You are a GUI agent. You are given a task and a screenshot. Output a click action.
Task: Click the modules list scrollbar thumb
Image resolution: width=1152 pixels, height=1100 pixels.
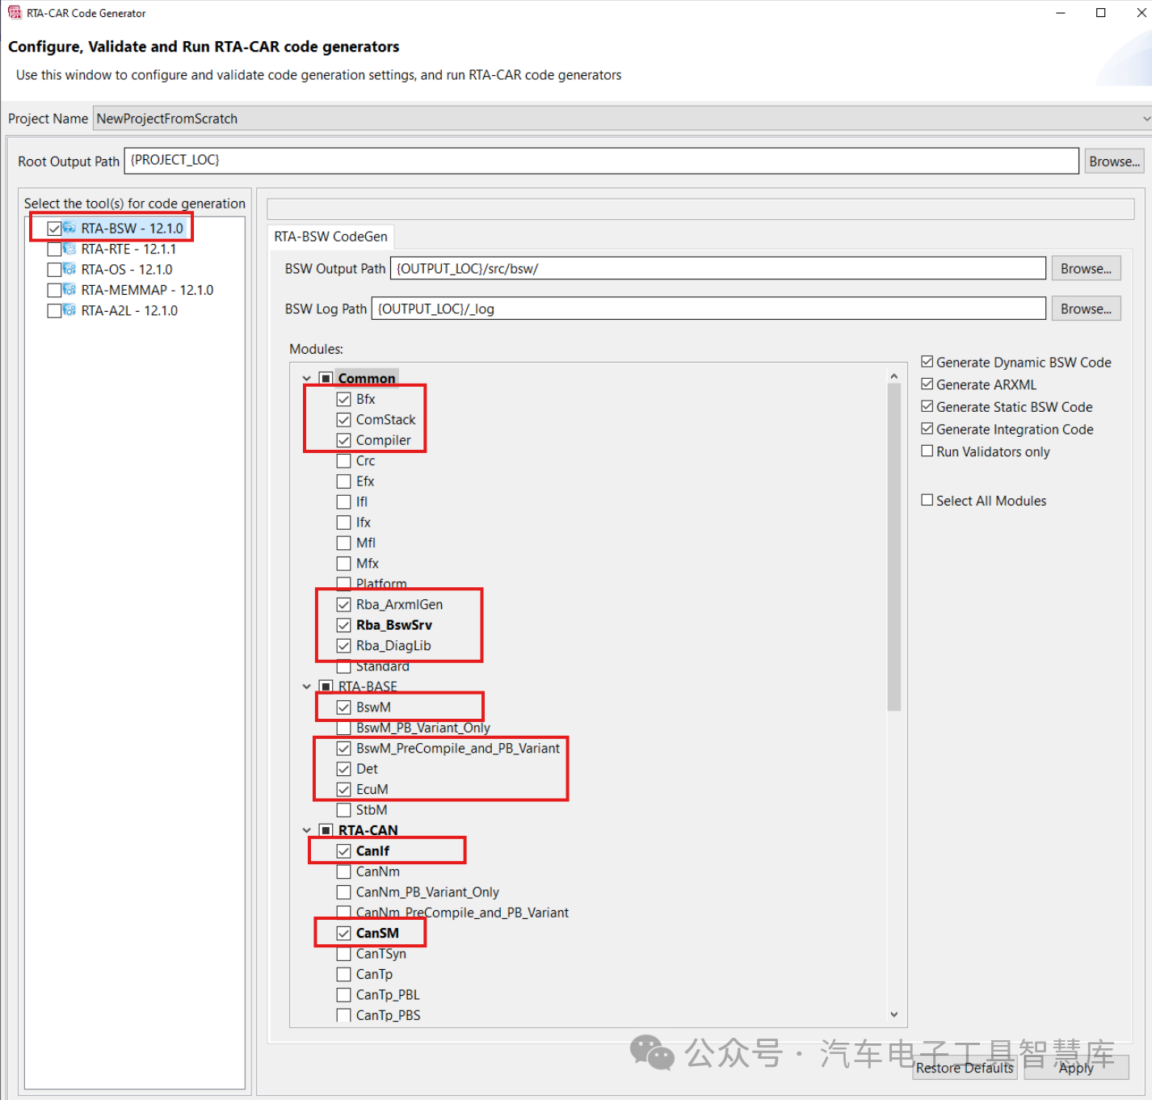click(893, 547)
